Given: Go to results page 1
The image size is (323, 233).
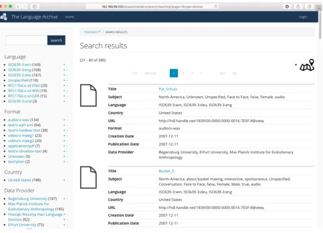Looking at the screenshot, I should pyautogui.click(x=165, y=73).
